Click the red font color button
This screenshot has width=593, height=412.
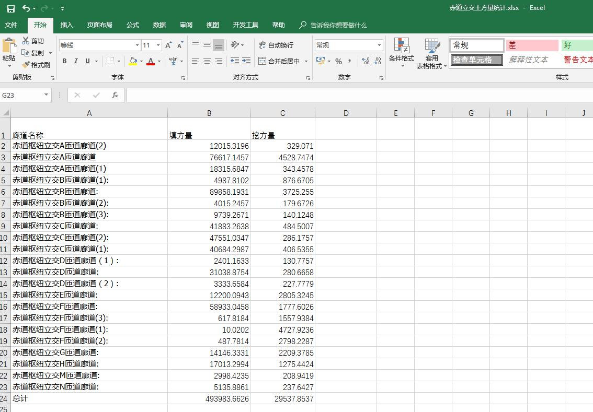tap(151, 61)
